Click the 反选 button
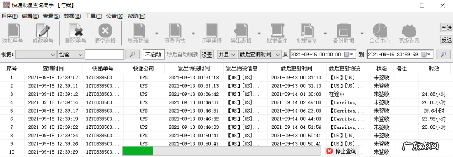The width and height of the screenshot is (453, 157). 446,40
